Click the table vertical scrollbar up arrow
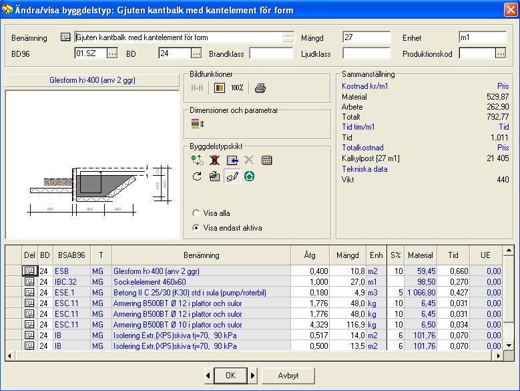This screenshot has height=391, width=520. pos(509,251)
